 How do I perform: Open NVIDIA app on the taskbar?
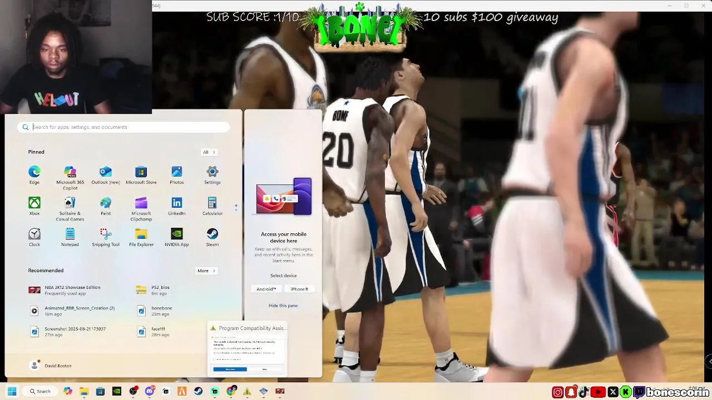tap(117, 391)
